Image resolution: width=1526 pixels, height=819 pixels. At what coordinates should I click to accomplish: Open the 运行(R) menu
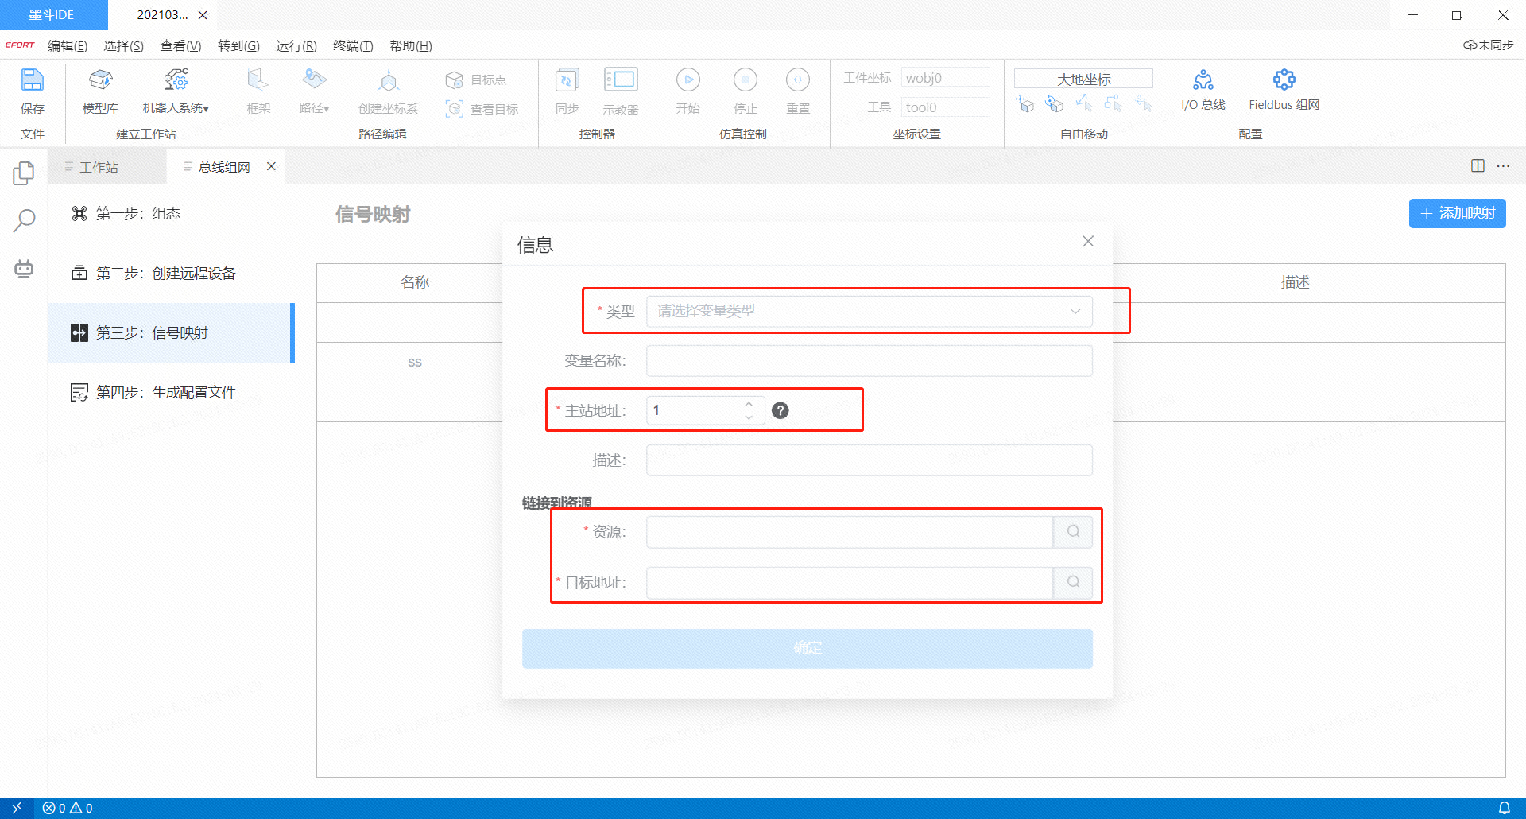click(296, 46)
